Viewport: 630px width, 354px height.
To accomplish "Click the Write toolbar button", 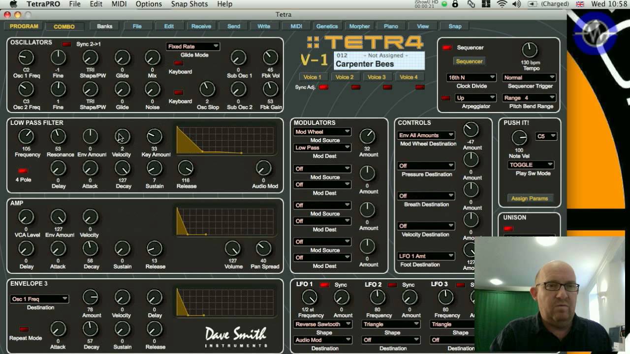I will (x=264, y=27).
